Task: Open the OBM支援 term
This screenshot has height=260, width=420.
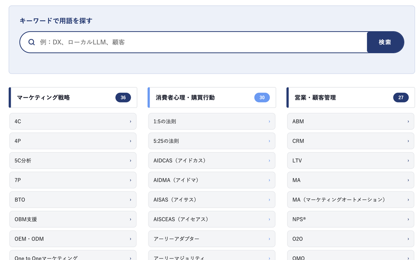Action: tap(73, 219)
